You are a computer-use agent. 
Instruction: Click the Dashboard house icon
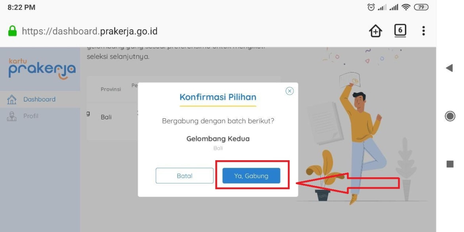[x=12, y=100]
